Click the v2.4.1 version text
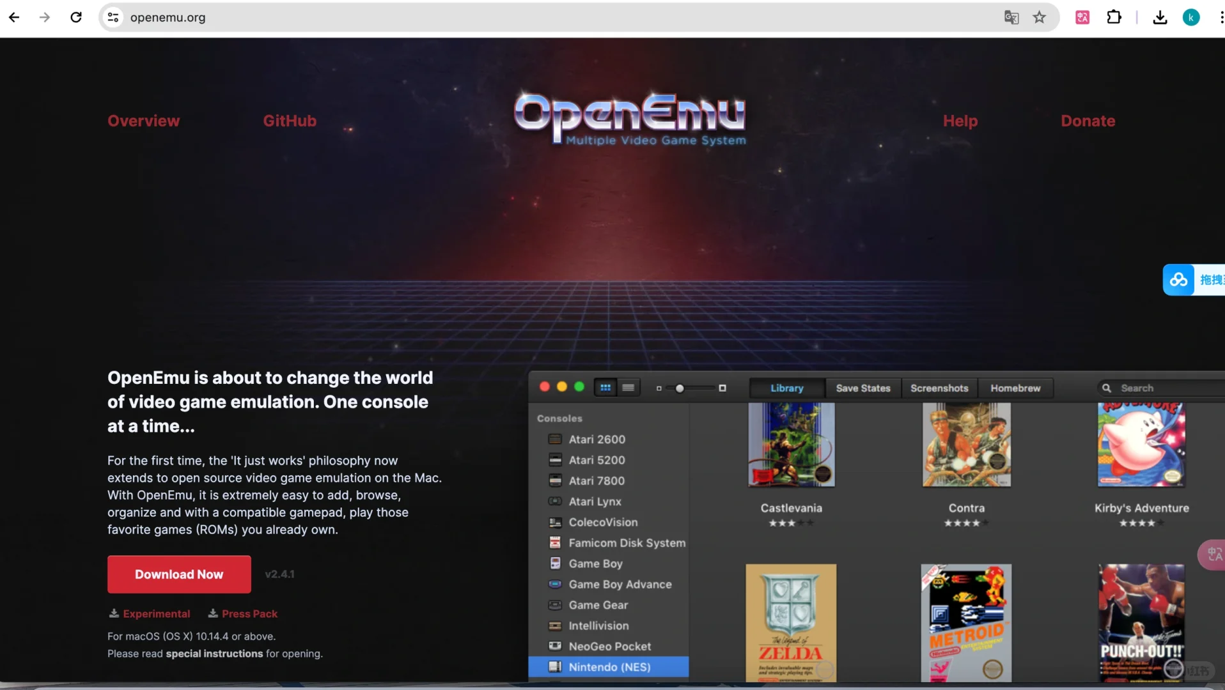 pyautogui.click(x=279, y=574)
